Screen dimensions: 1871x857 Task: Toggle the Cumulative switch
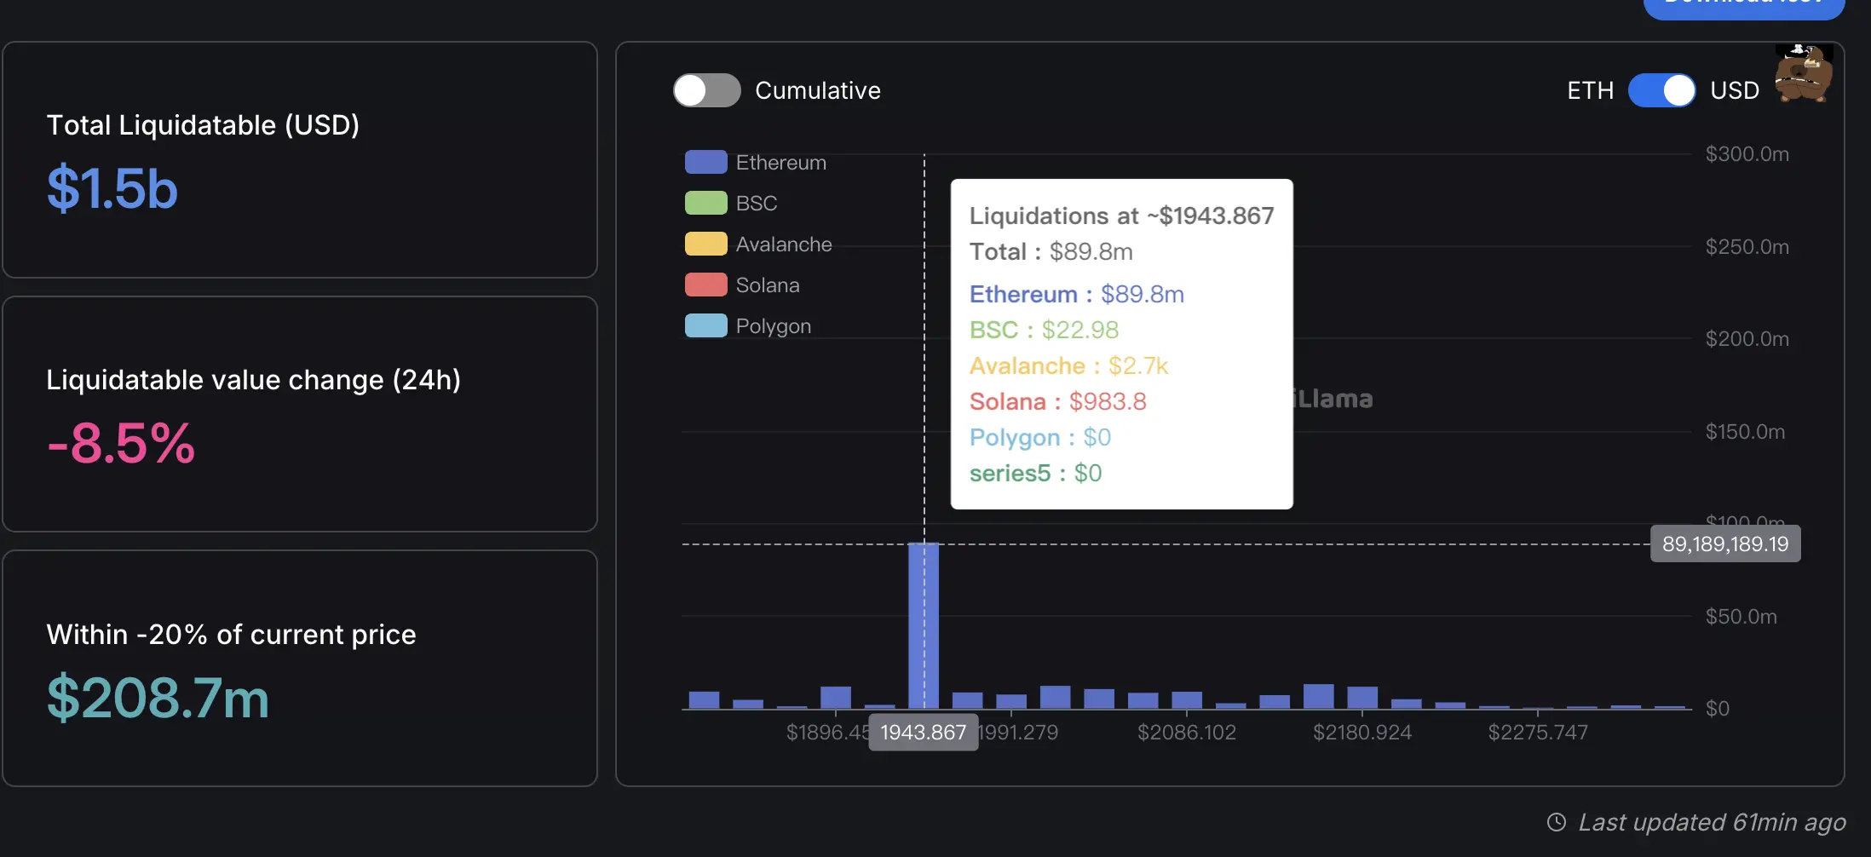706,90
